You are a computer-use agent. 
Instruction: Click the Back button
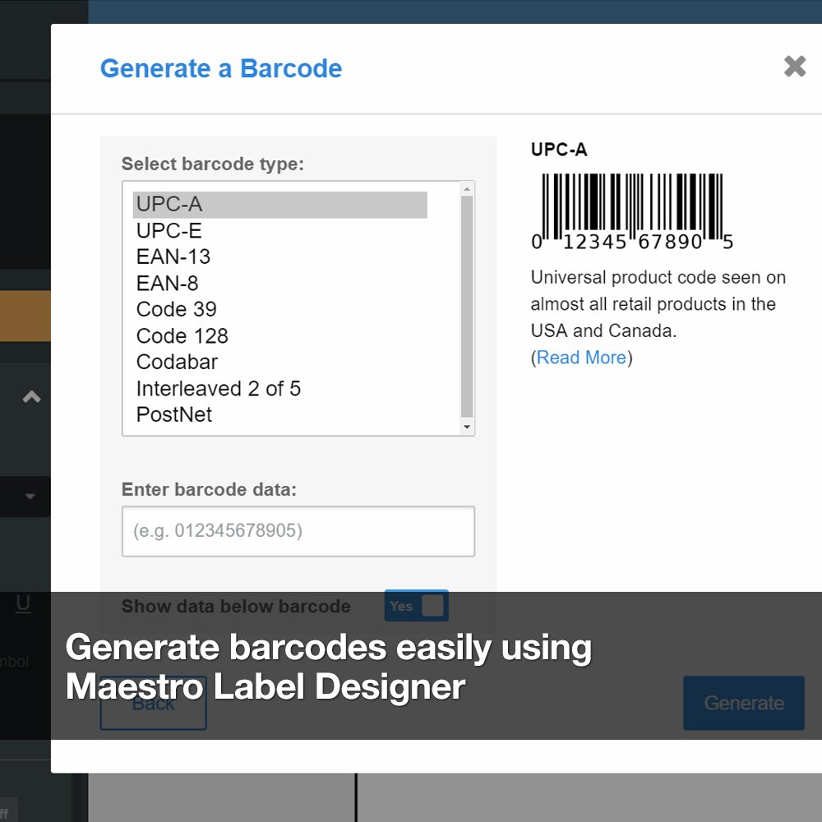click(153, 703)
